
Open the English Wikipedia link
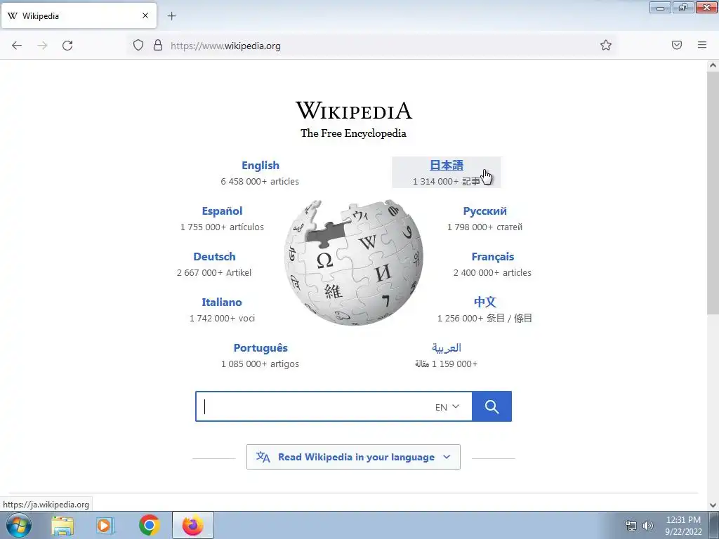260,166
